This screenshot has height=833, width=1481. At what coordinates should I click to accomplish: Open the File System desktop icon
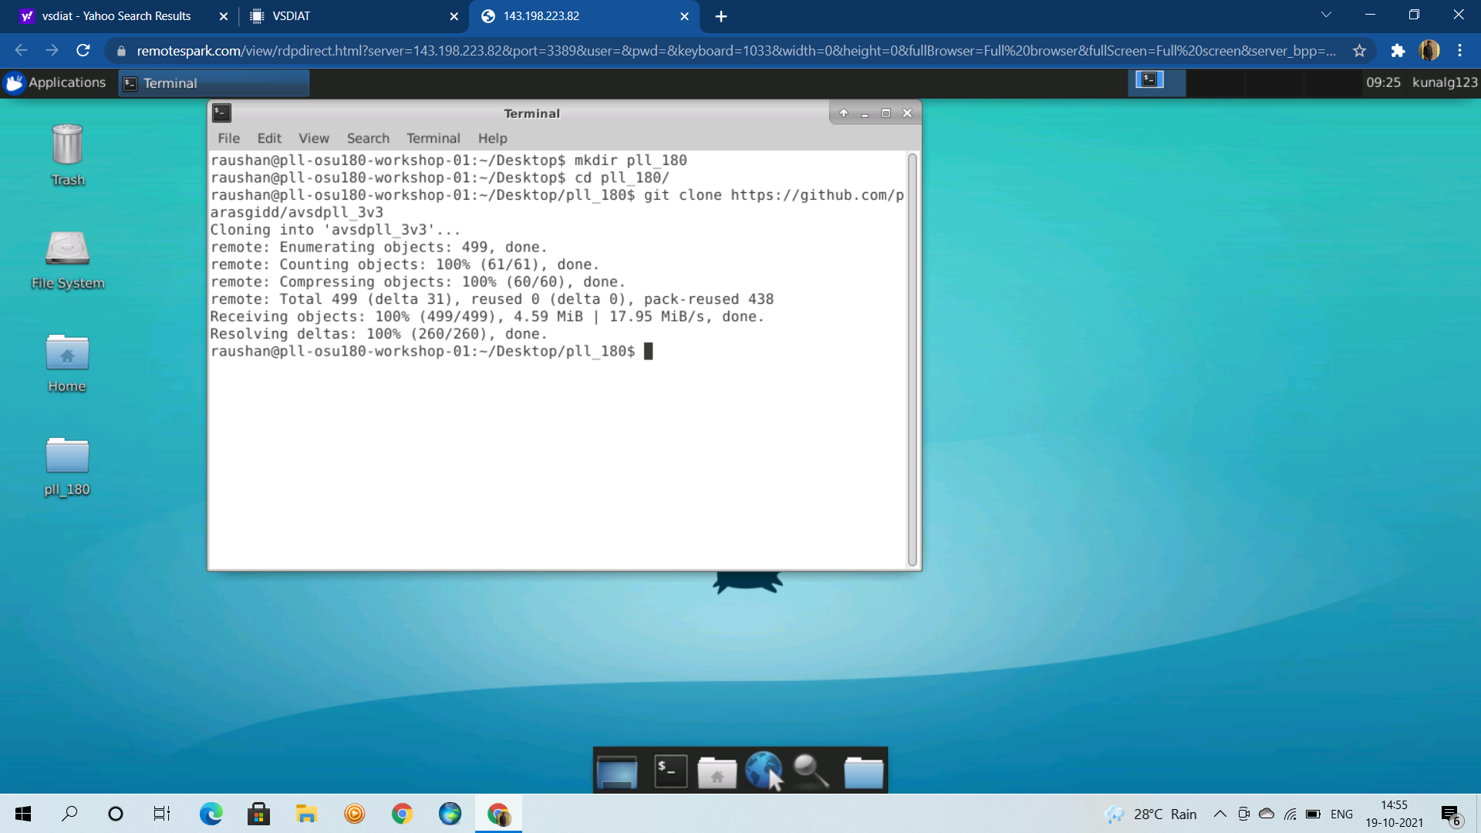(x=67, y=259)
